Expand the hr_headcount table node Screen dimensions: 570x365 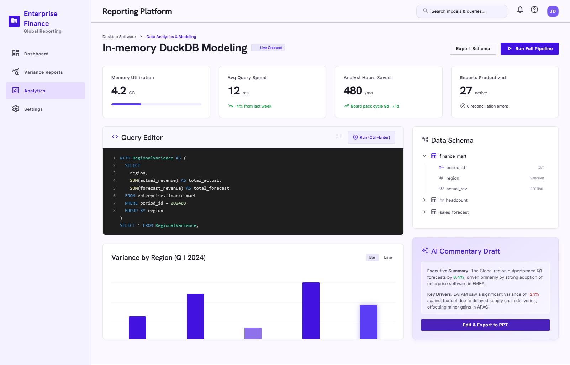tap(424, 200)
